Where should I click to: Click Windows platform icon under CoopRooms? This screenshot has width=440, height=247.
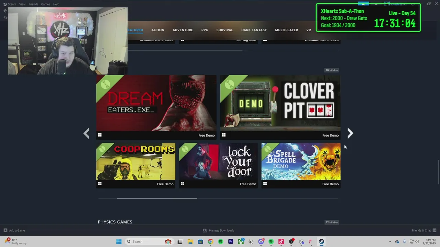pos(100,184)
